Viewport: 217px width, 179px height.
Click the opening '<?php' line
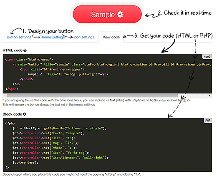[10, 124]
